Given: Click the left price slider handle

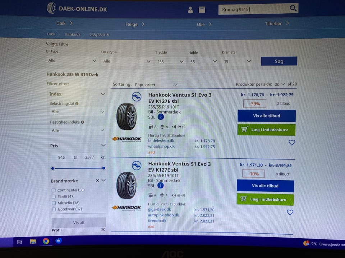Looking at the screenshot, I should [x=52, y=168].
